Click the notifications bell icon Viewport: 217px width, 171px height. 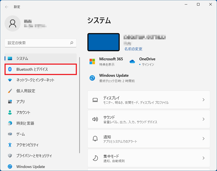pyautogui.click(x=95, y=139)
